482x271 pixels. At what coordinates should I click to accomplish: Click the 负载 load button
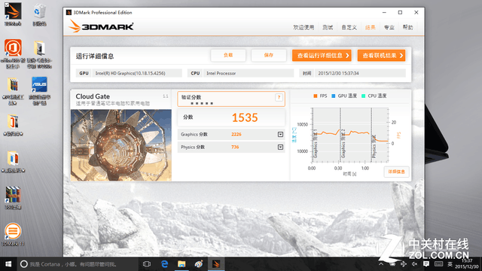(228, 55)
